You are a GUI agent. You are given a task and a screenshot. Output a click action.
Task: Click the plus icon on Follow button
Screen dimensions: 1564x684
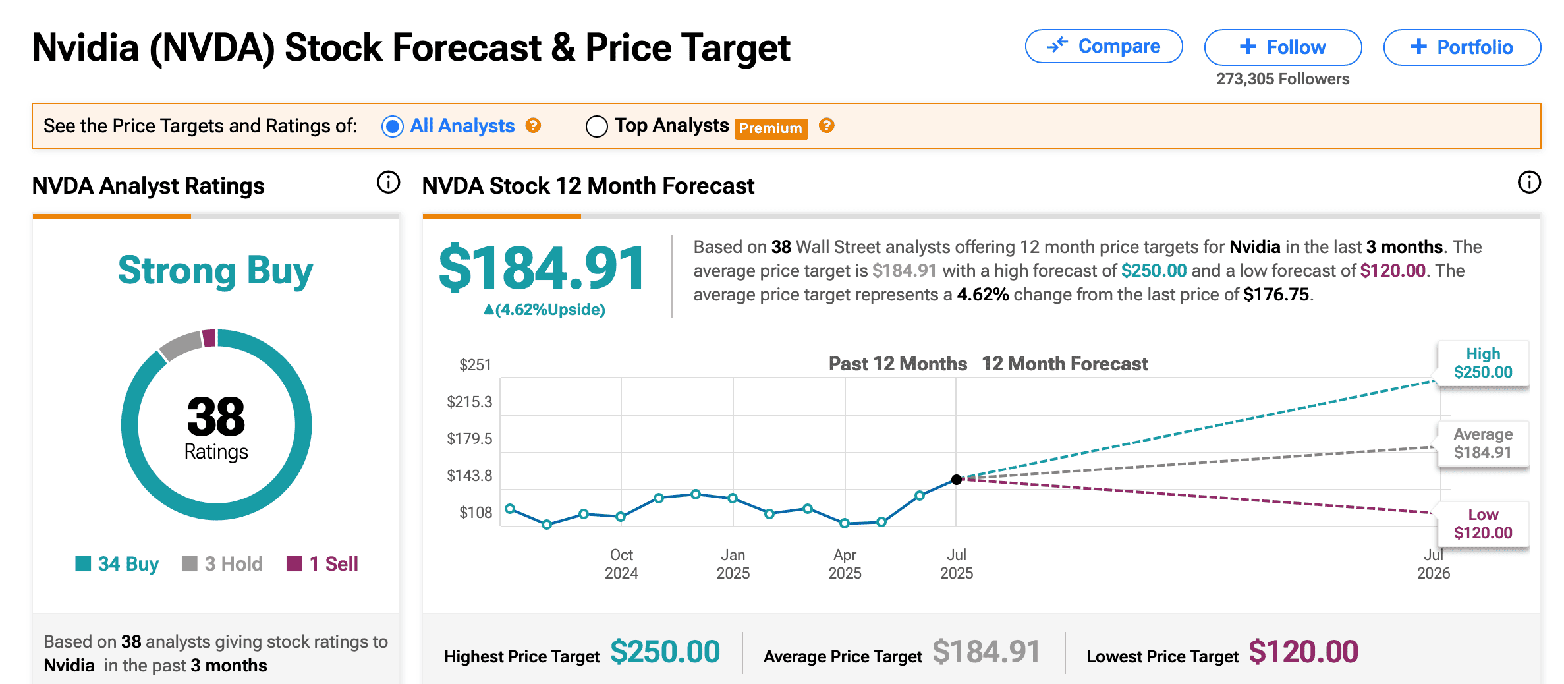(x=1248, y=46)
